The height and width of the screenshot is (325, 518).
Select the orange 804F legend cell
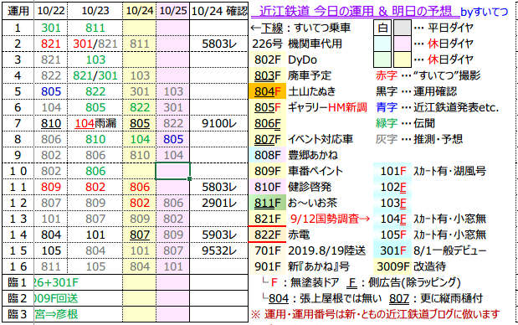point(267,91)
